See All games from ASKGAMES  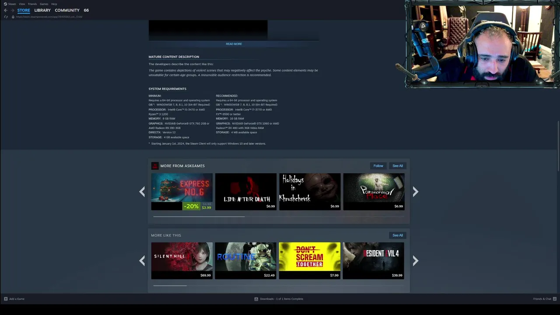click(398, 166)
